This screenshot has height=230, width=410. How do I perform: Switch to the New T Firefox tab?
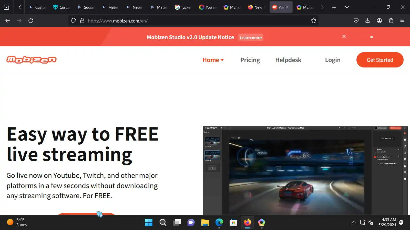tap(257, 7)
